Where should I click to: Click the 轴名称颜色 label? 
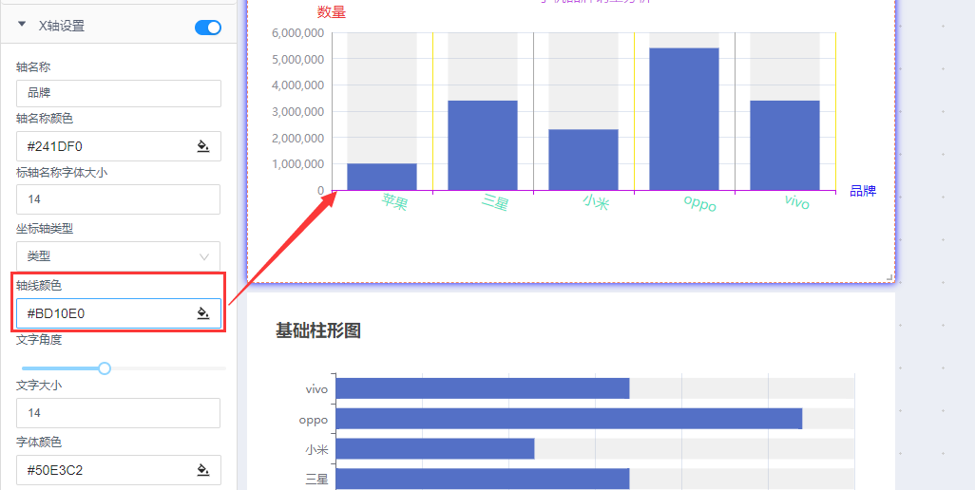tap(45, 118)
